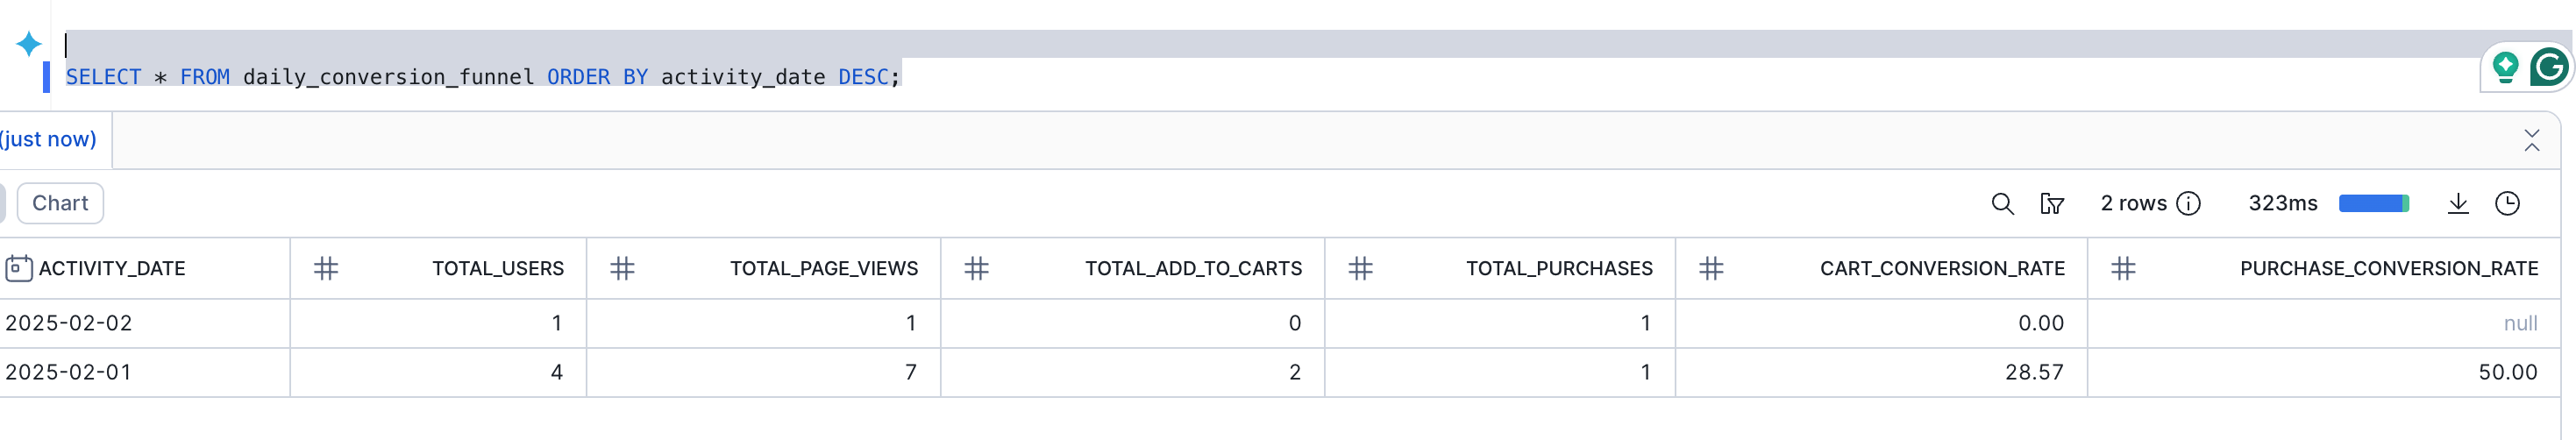Select the null purchase conversion cell
Viewport: 2576px width, 440px height.
(x=2519, y=323)
